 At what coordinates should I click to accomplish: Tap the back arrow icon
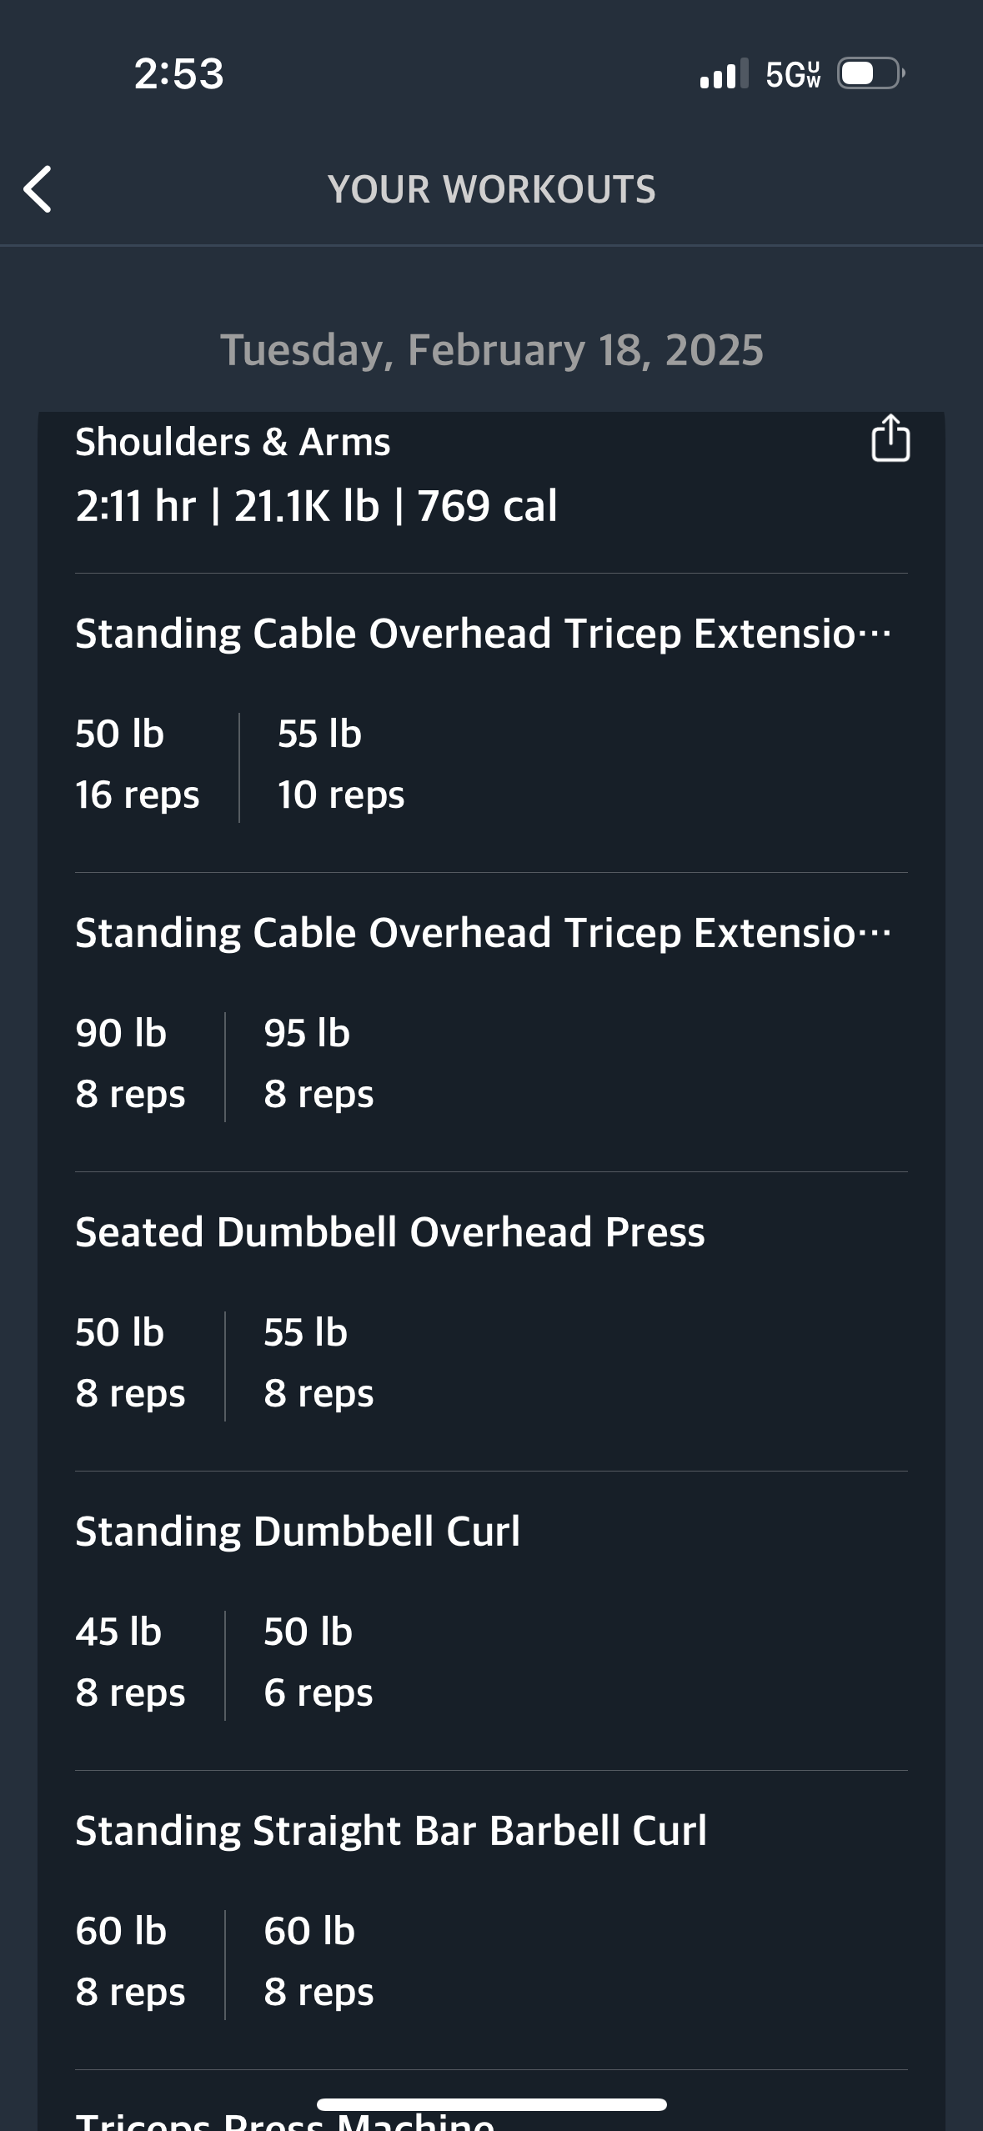38,189
